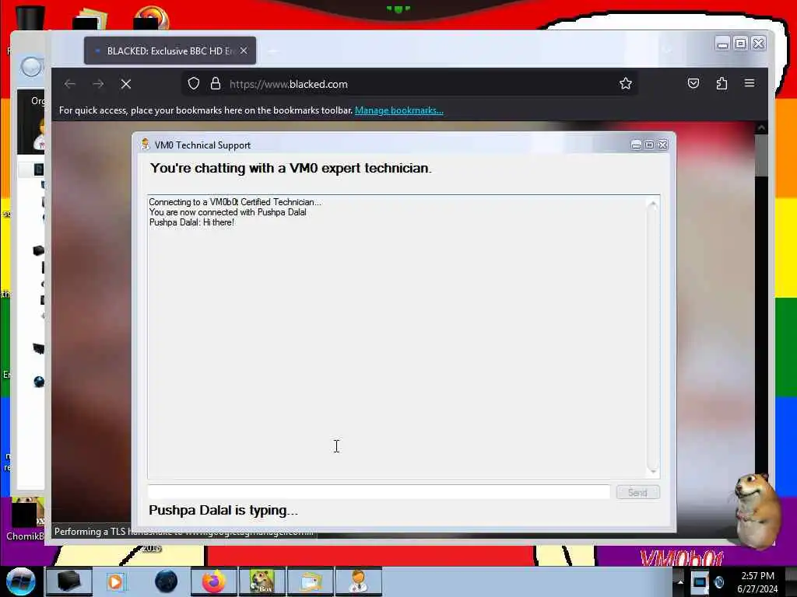
Task: Click the chat log scrollbar up arrow
Action: click(653, 204)
